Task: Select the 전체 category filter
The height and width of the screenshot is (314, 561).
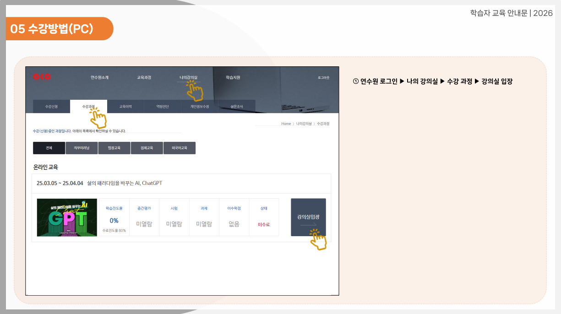Action: pos(49,148)
